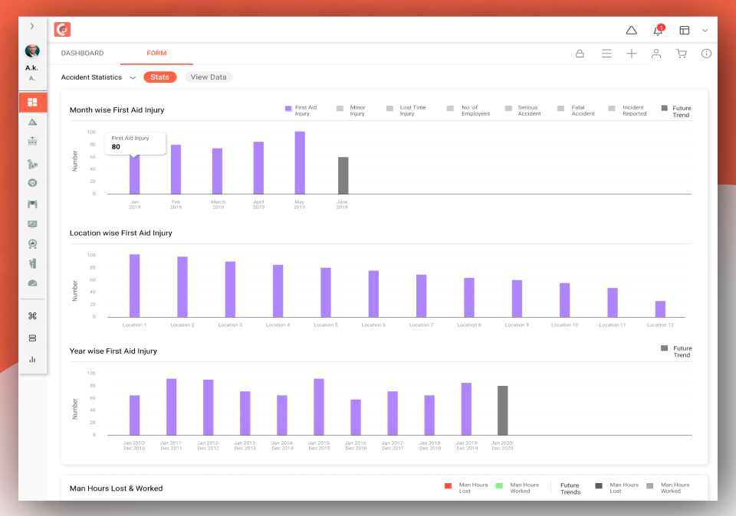Open the team people sidebar icon
736x516 pixels.
pyautogui.click(x=32, y=141)
